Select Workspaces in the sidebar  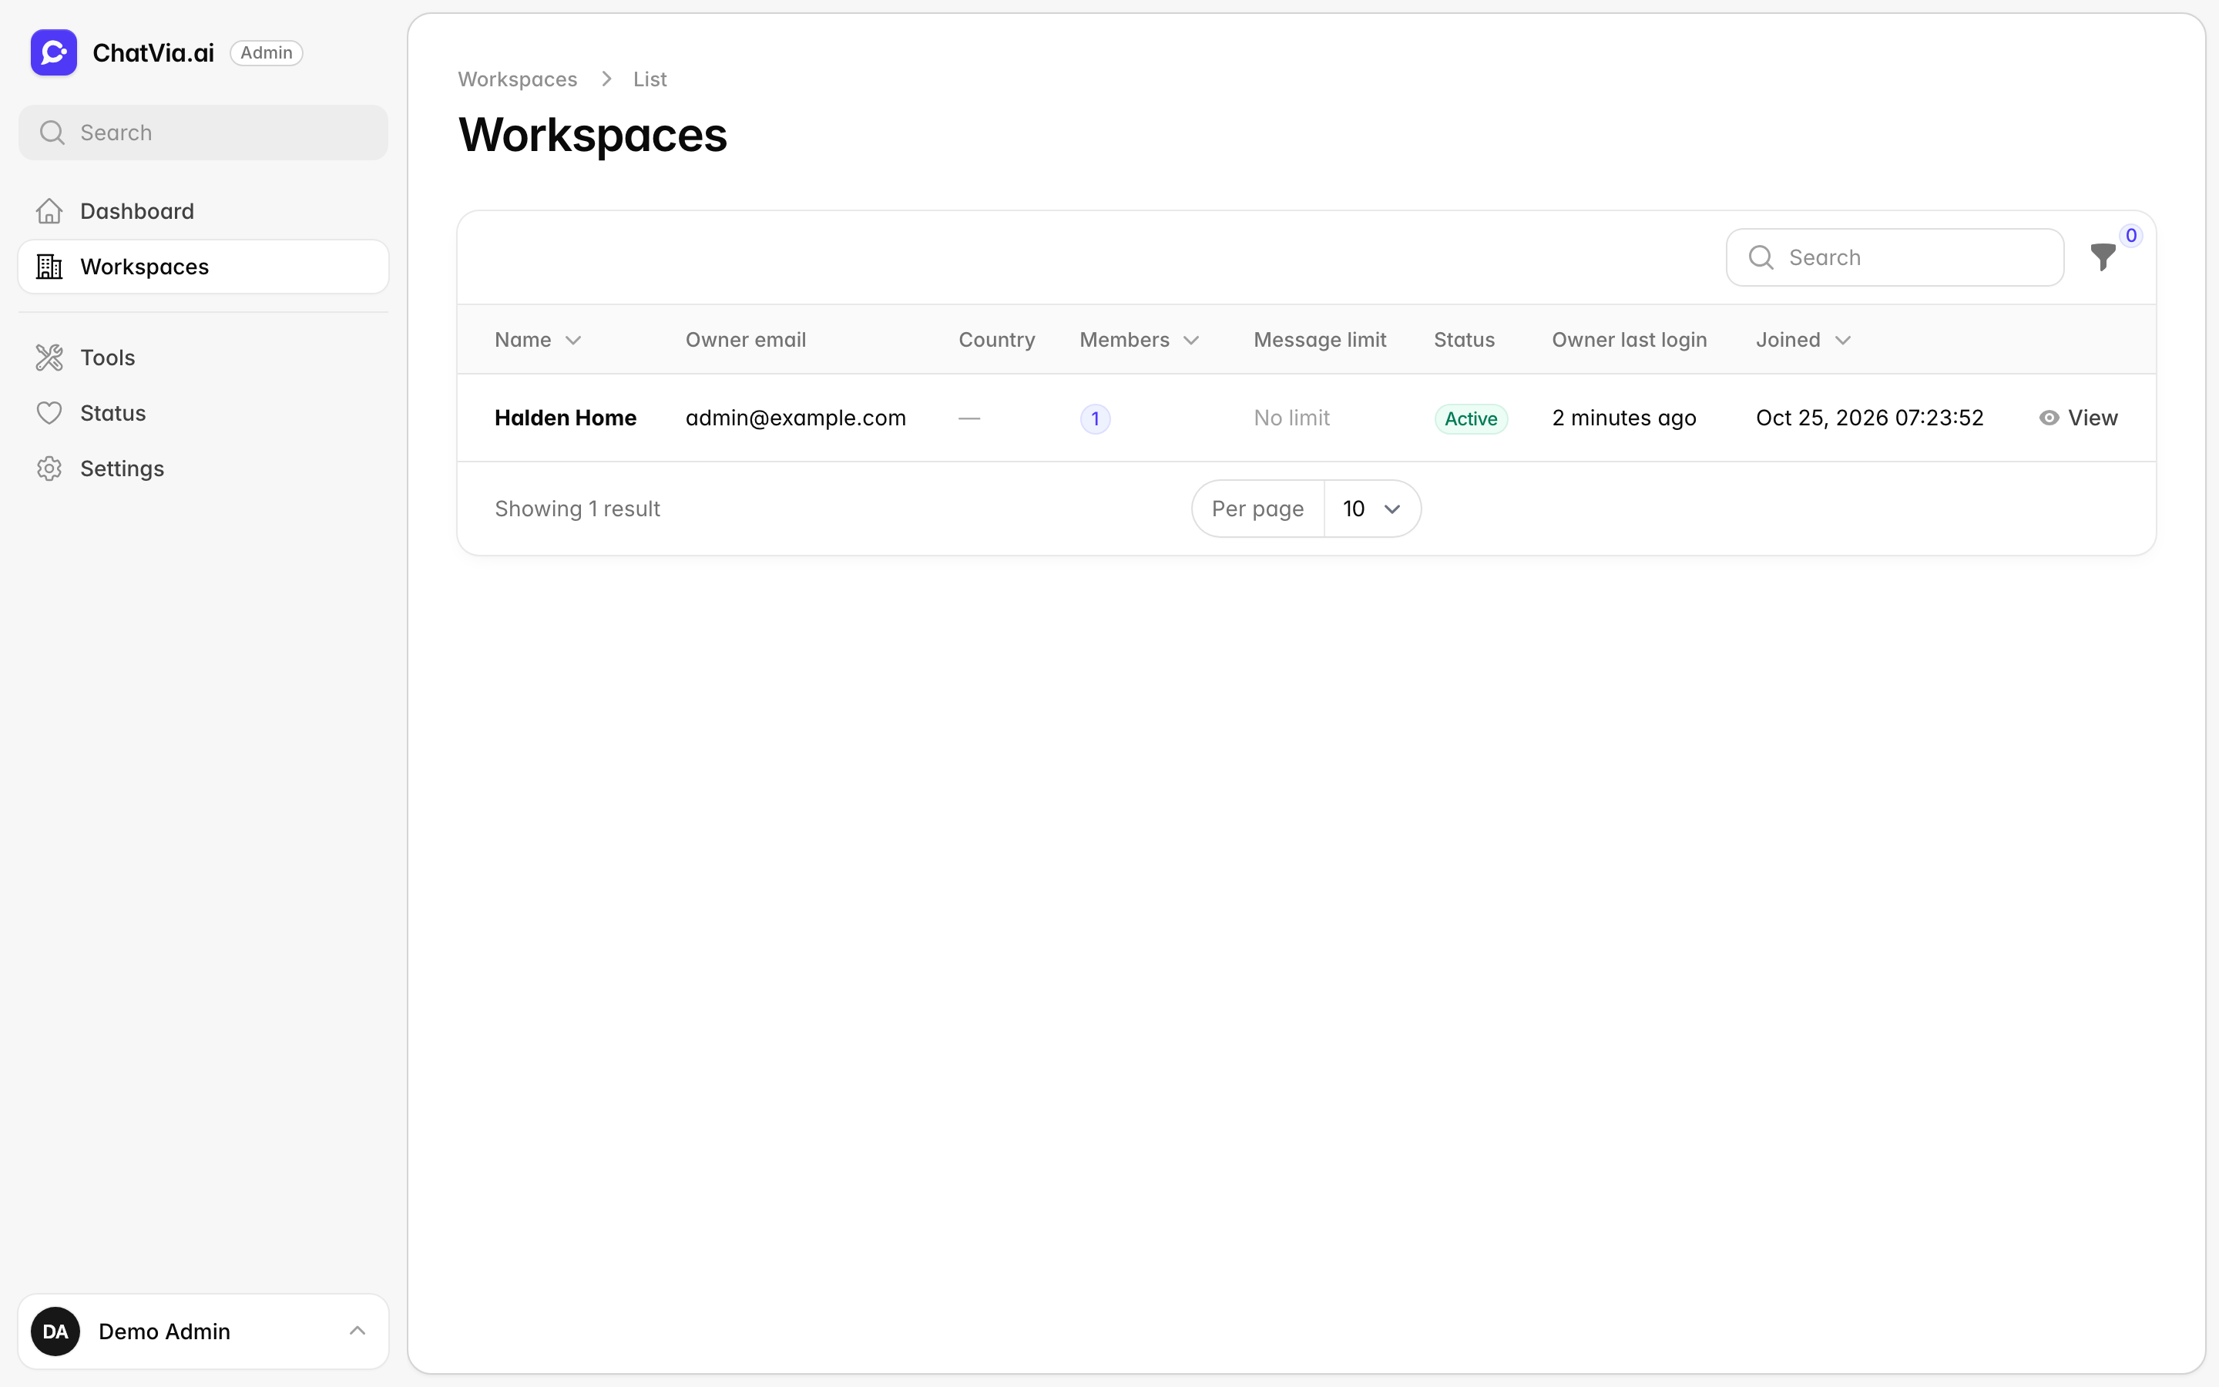click(x=203, y=267)
